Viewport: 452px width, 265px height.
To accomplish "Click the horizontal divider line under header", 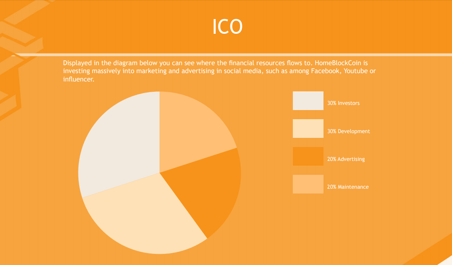I will point(226,55).
